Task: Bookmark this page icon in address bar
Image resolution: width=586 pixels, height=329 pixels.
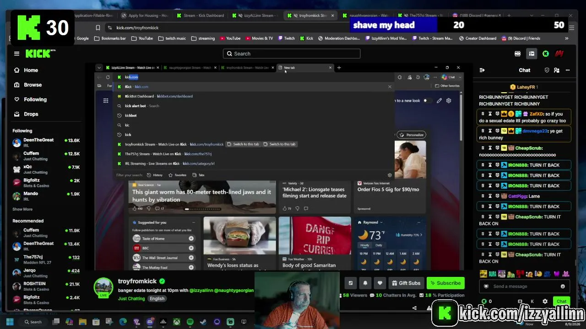Action: (x=98, y=27)
